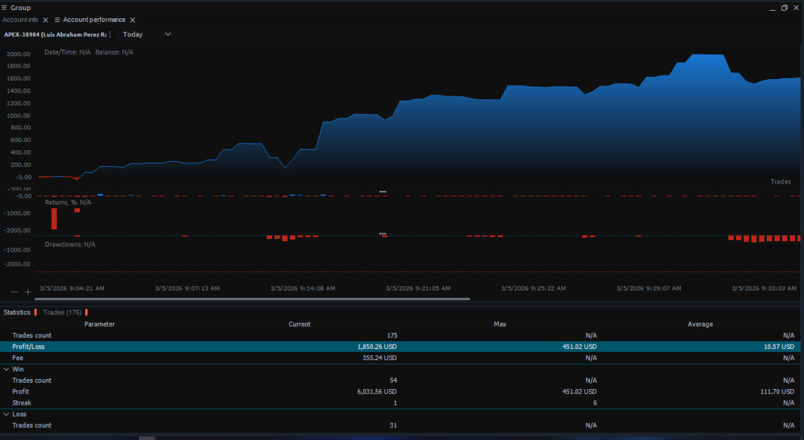Select the Statistics tab
Viewport: 804px width, 440px height.
click(16, 312)
